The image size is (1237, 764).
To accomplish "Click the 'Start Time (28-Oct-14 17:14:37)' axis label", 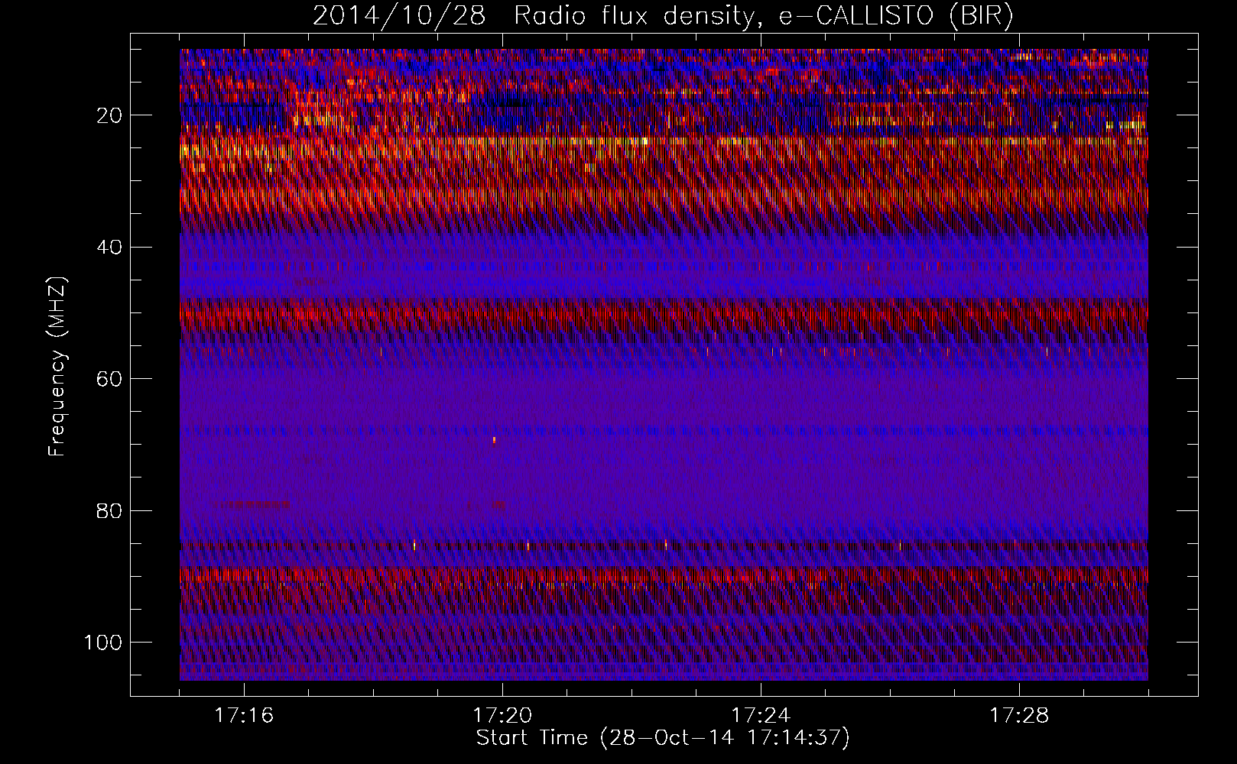I will pos(663,738).
